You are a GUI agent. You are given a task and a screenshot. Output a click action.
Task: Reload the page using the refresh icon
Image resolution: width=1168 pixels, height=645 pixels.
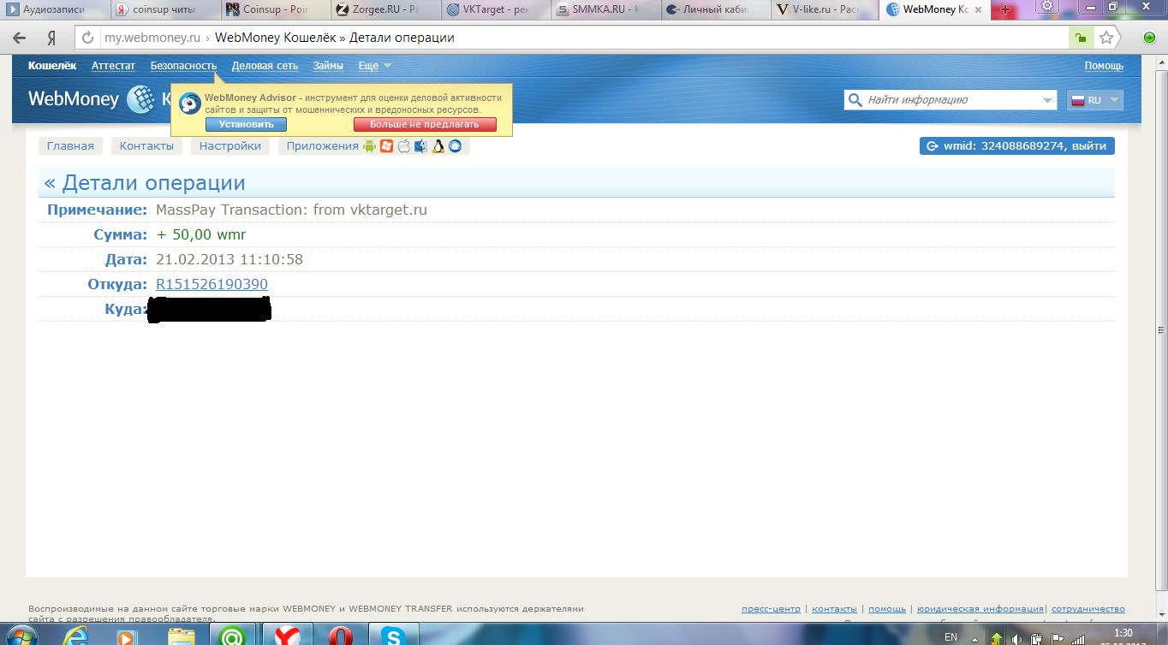(87, 38)
